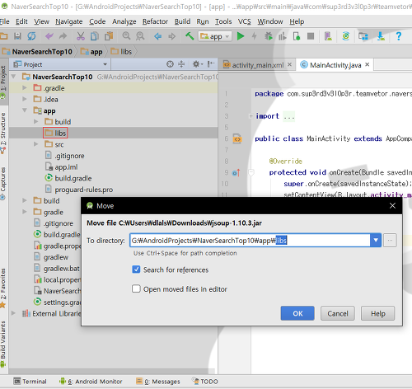Viewport: 412px width, 389px height.
Task: Open the Build Variants side panel
Action: click(3, 344)
